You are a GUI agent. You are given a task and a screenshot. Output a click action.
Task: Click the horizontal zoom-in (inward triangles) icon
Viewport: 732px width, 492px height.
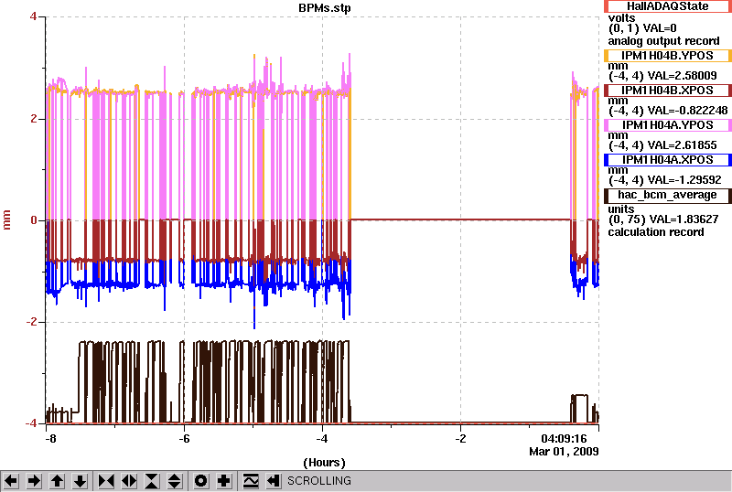coord(106,481)
